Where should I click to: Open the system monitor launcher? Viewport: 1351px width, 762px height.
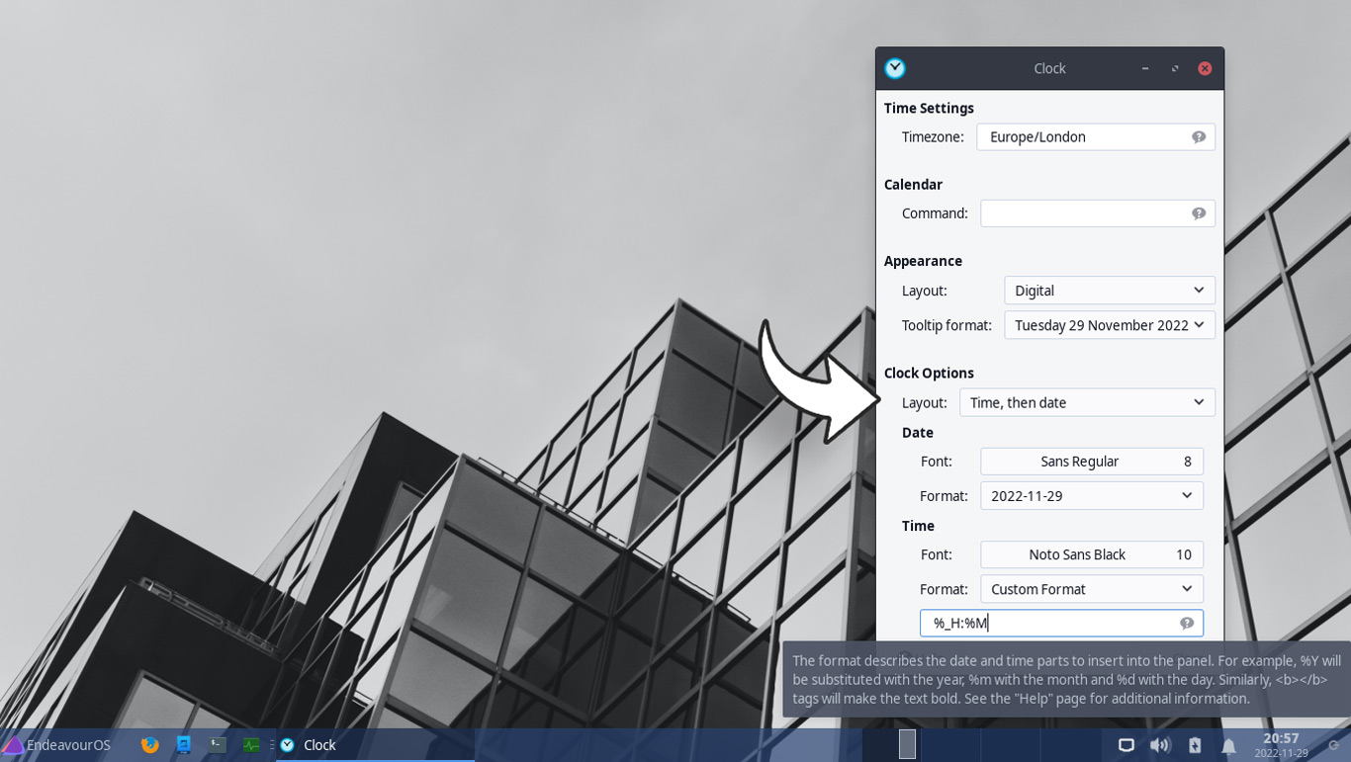[x=251, y=745]
